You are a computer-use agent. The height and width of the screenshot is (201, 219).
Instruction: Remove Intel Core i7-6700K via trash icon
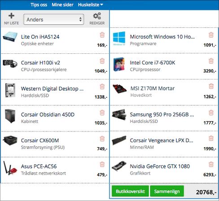pos(211,61)
